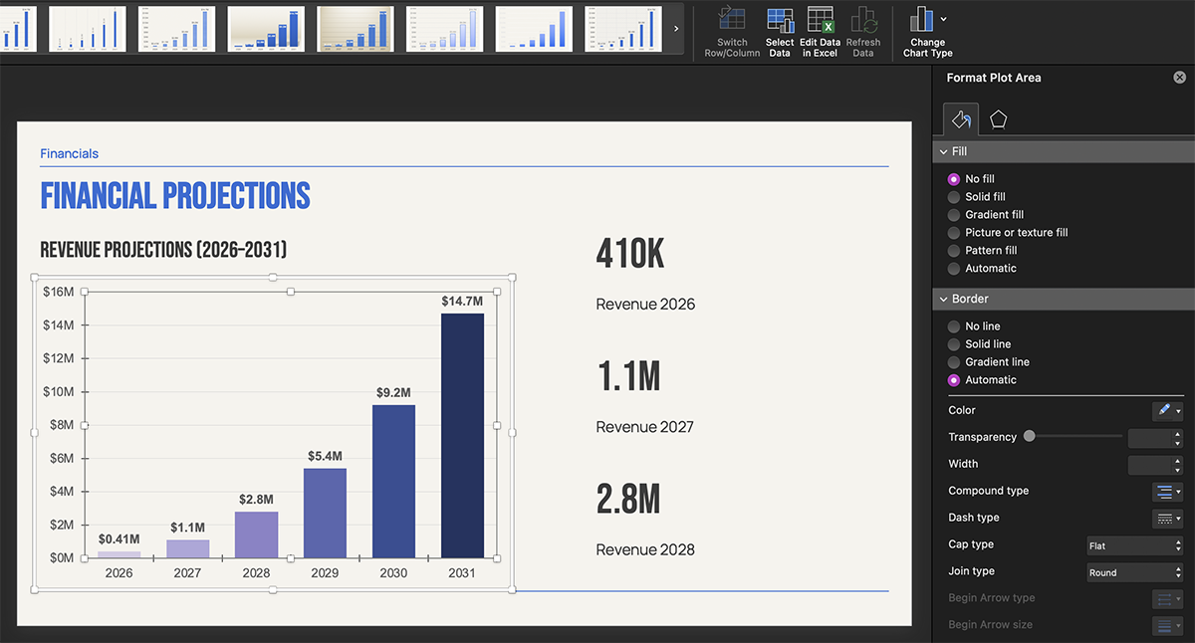The height and width of the screenshot is (643, 1195).
Task: Click the border Width value field
Action: click(x=1149, y=465)
